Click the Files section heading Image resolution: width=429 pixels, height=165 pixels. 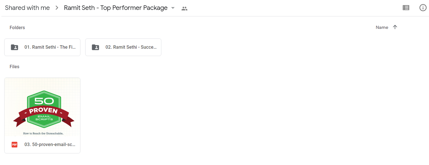point(14,67)
